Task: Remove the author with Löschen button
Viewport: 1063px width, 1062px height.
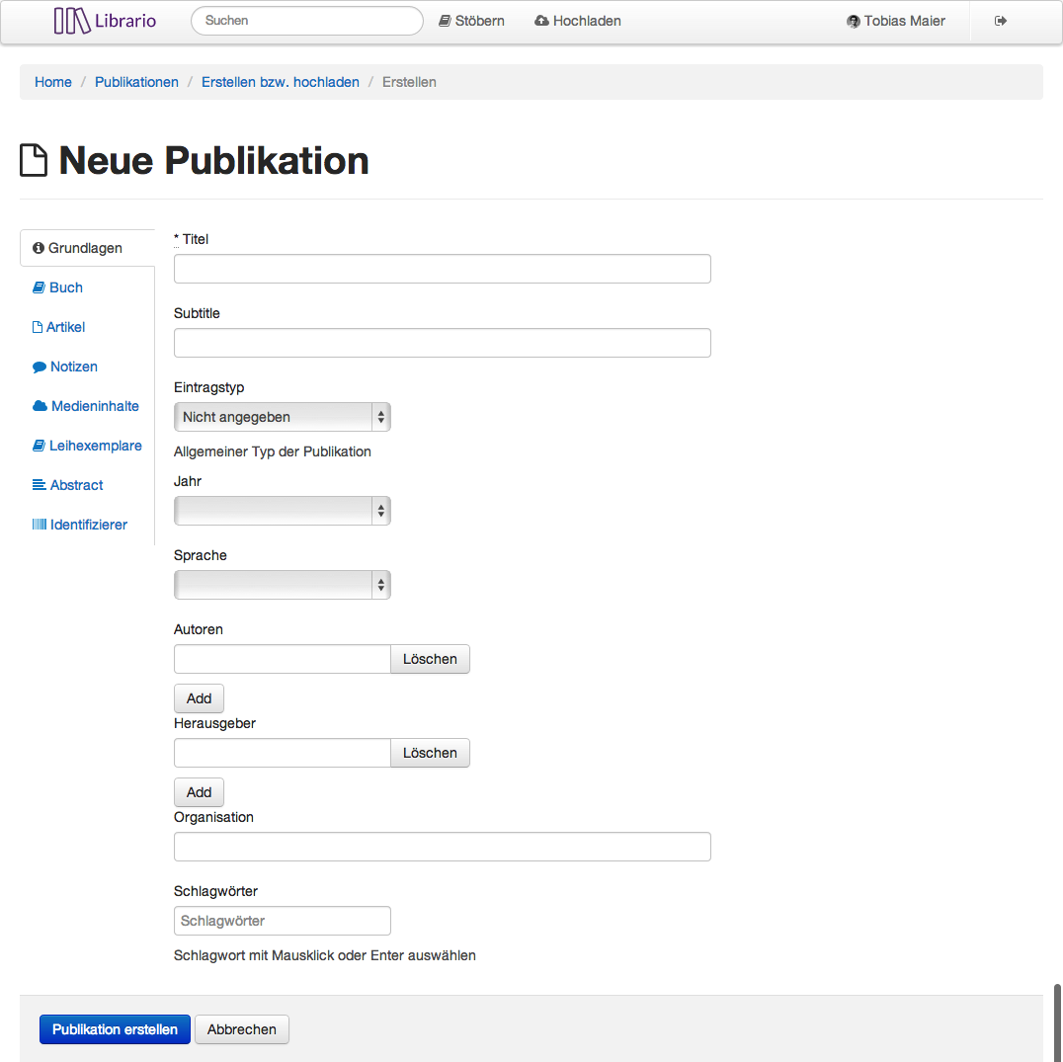Action: coord(430,659)
